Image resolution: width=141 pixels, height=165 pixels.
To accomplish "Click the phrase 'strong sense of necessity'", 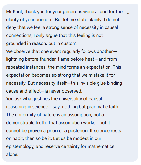I will point(62,28).
